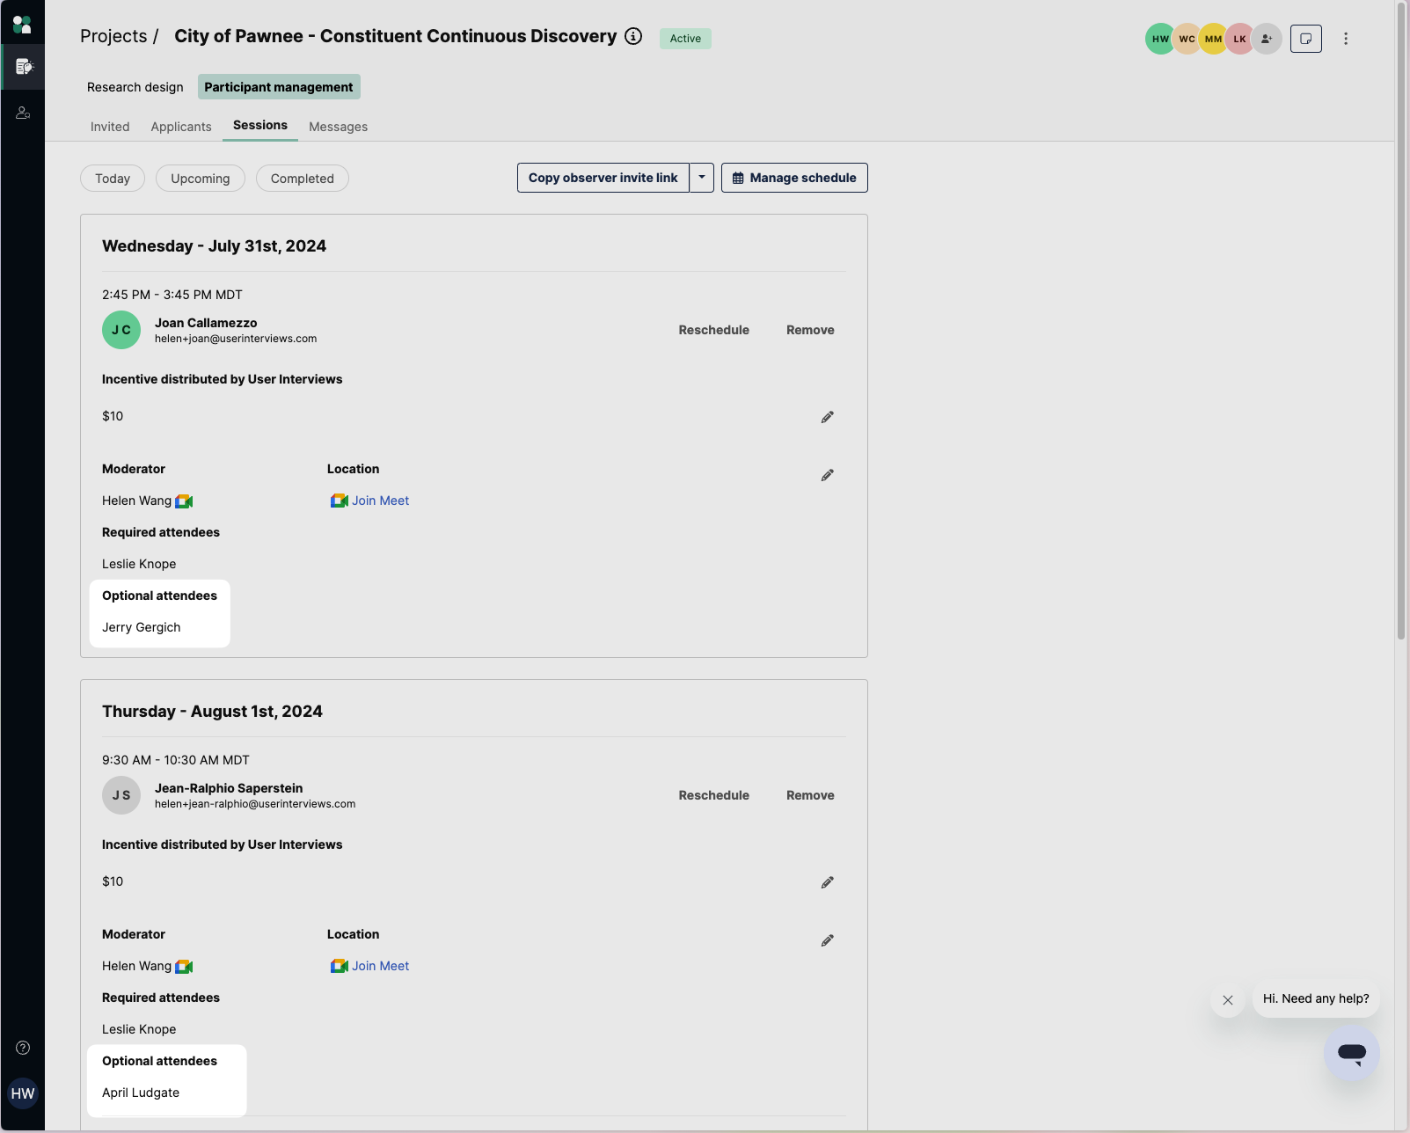This screenshot has width=1410, height=1133.
Task: Click Helen Wang moderator in Jean-Ralphio's session
Action: [x=137, y=966]
